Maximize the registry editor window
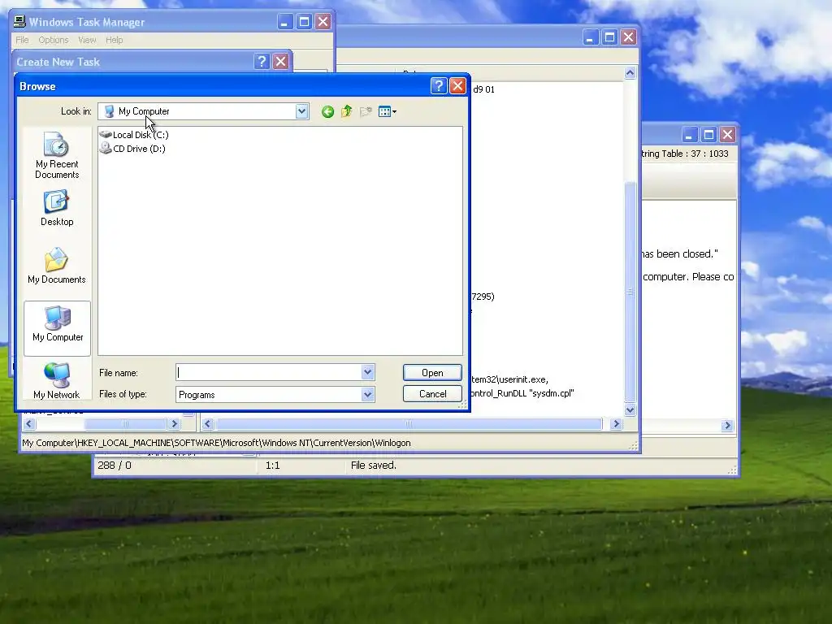Image resolution: width=832 pixels, height=624 pixels. coord(609,37)
